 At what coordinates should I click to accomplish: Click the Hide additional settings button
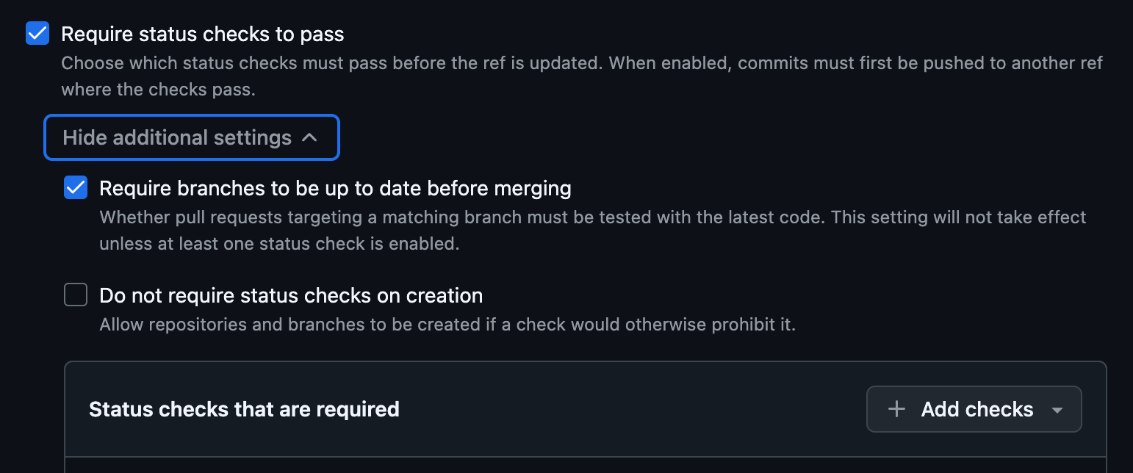(x=192, y=137)
